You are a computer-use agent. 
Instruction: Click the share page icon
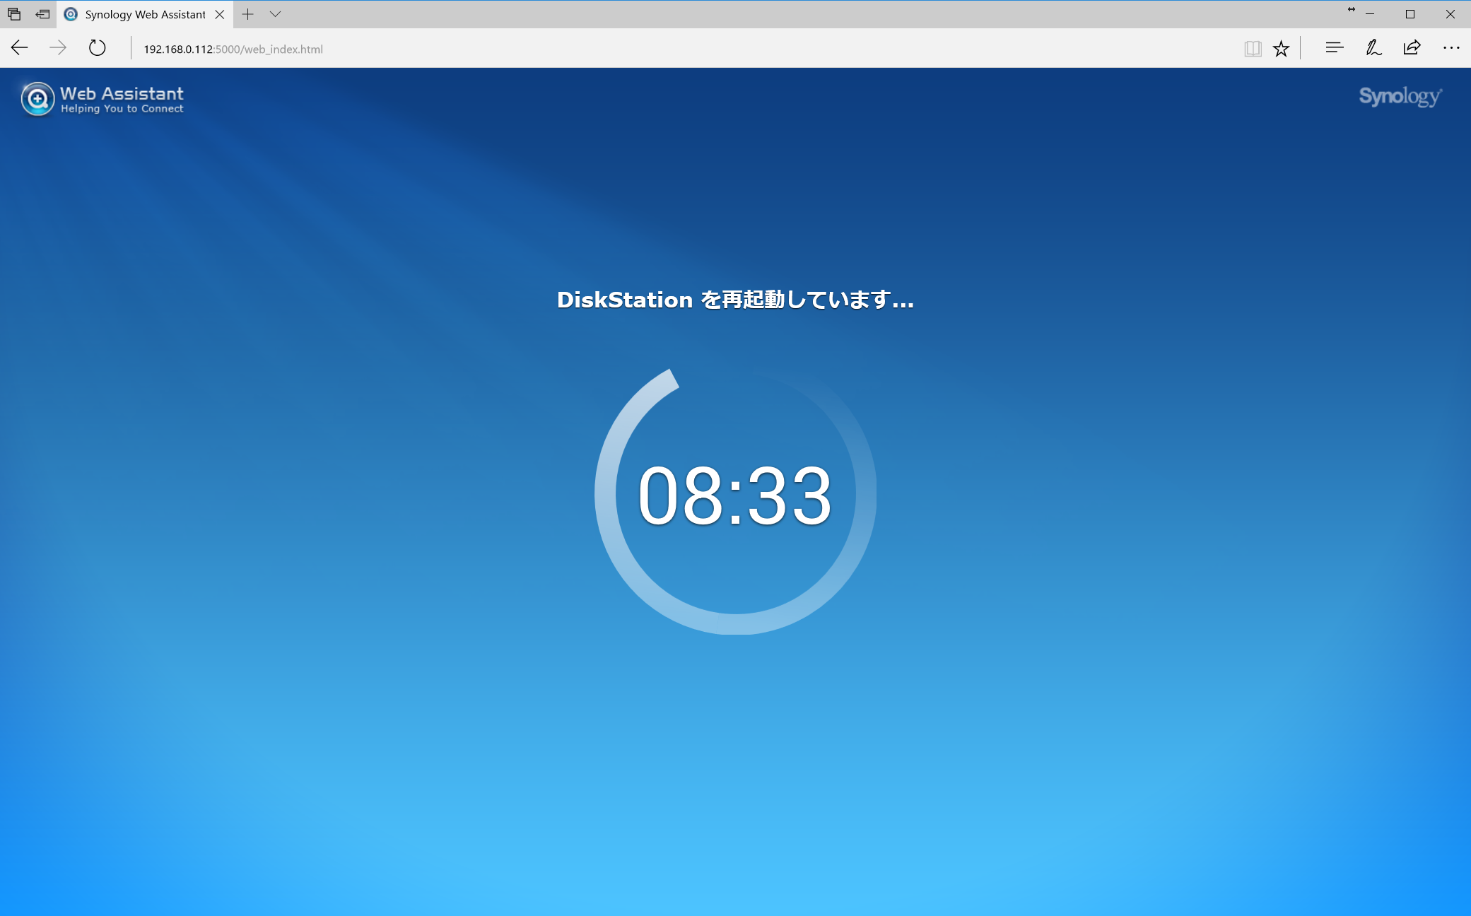[x=1412, y=48]
